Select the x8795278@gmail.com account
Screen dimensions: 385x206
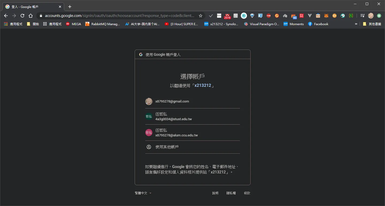[192, 101]
